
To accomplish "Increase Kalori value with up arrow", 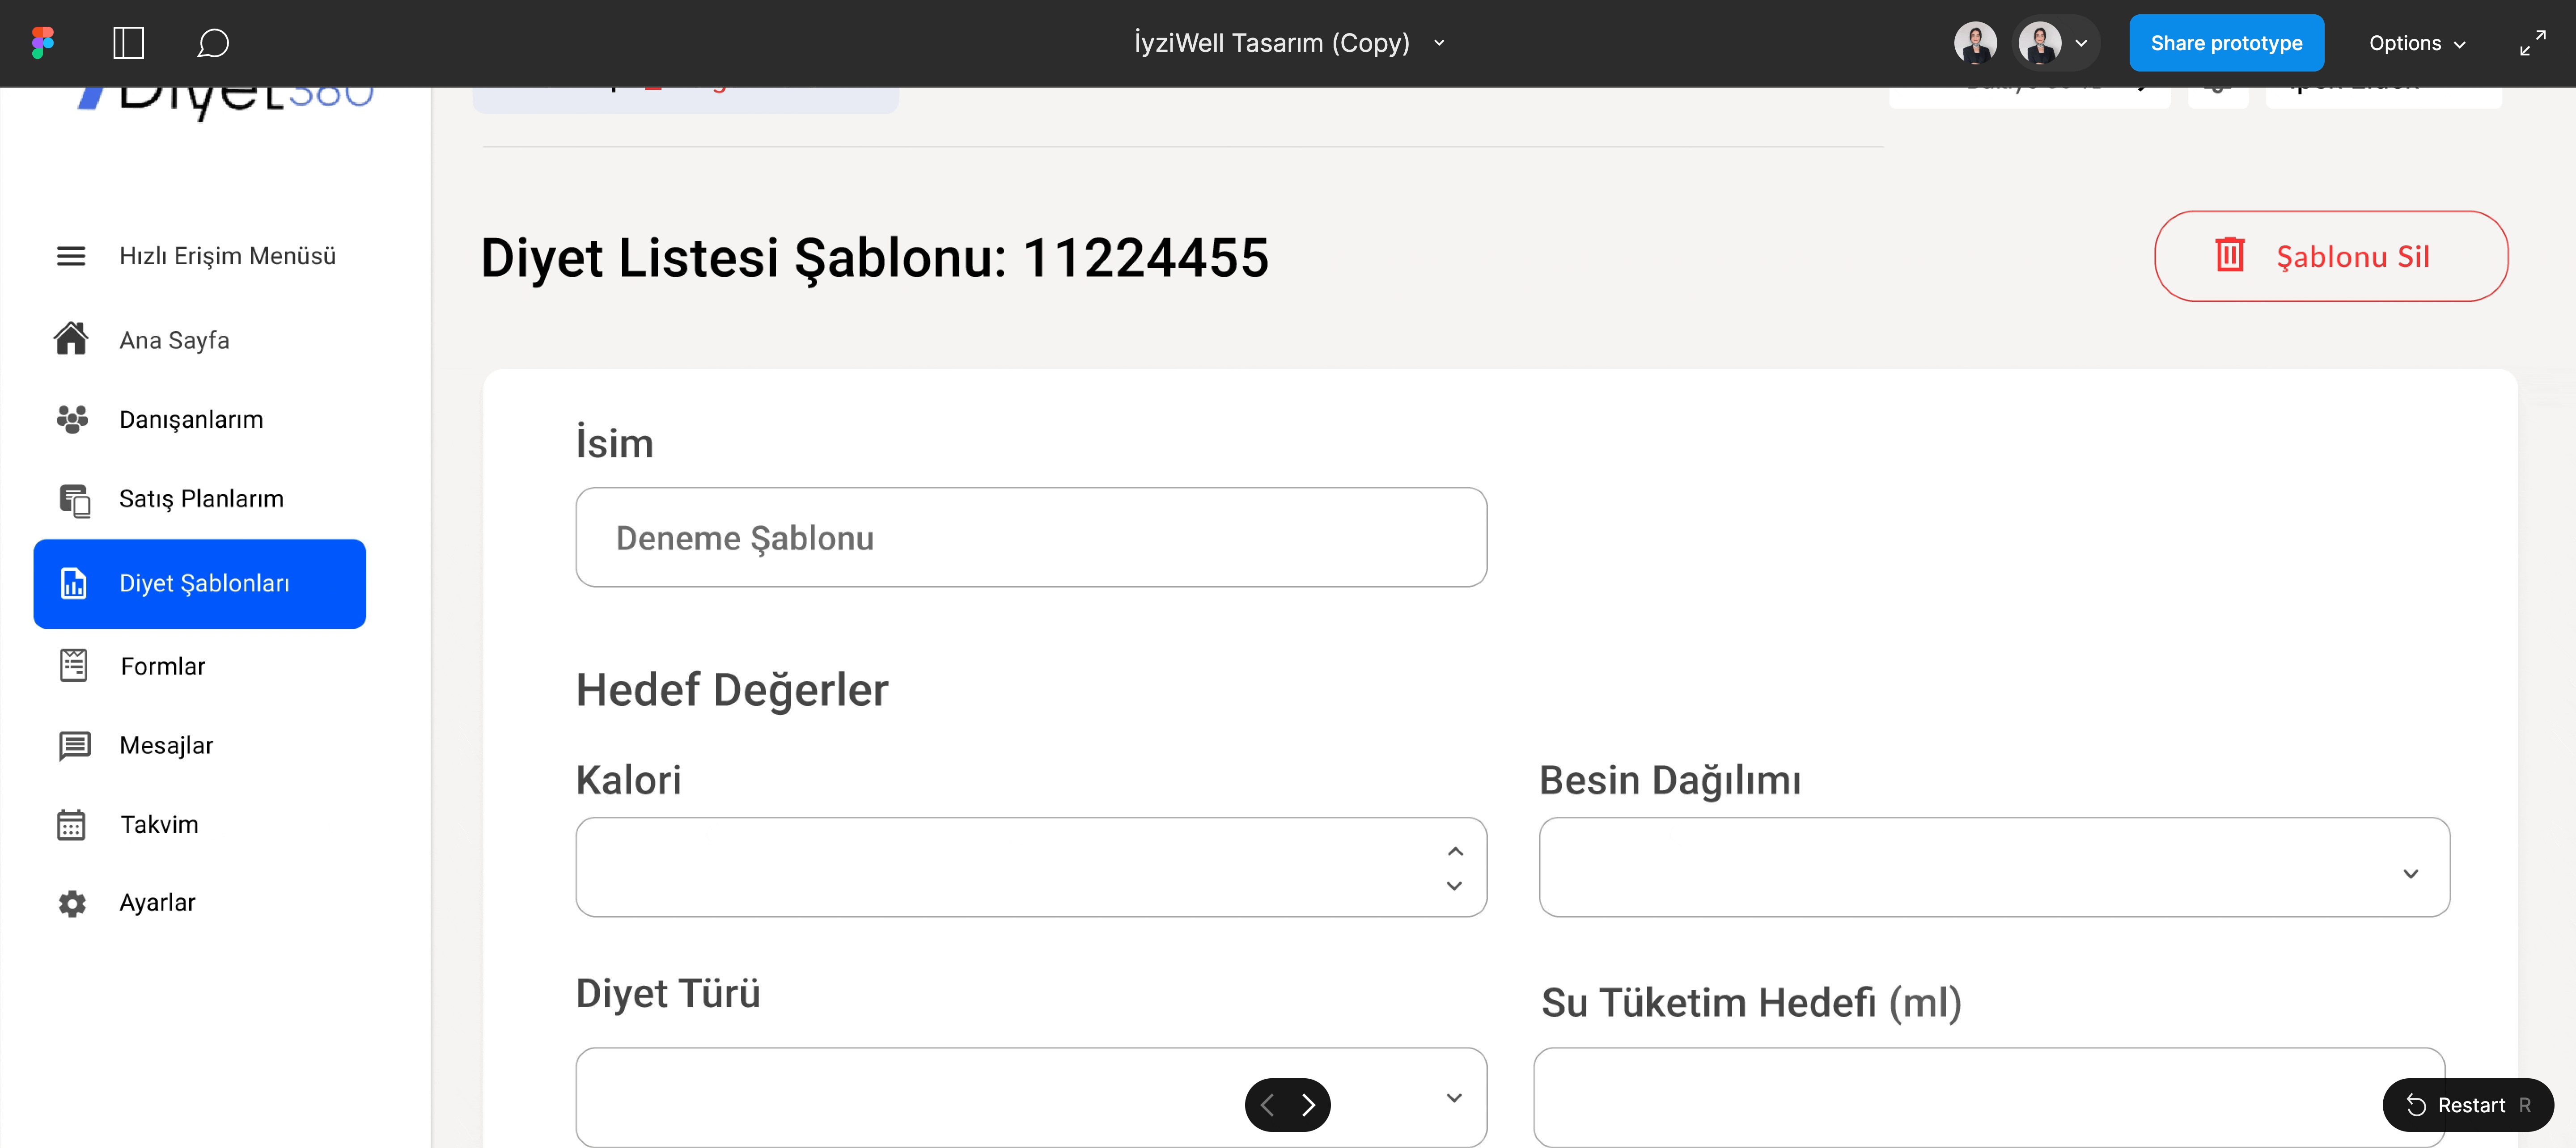I will pos(1455,851).
